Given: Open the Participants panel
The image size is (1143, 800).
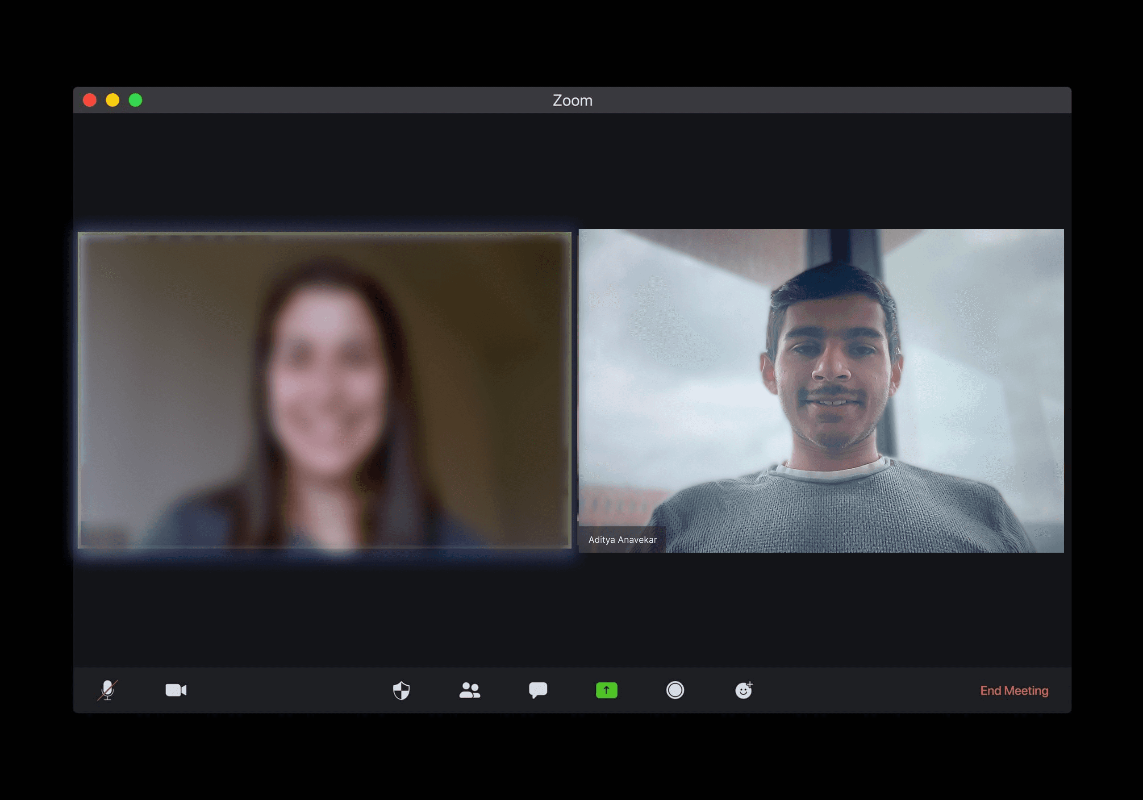Looking at the screenshot, I should point(469,690).
